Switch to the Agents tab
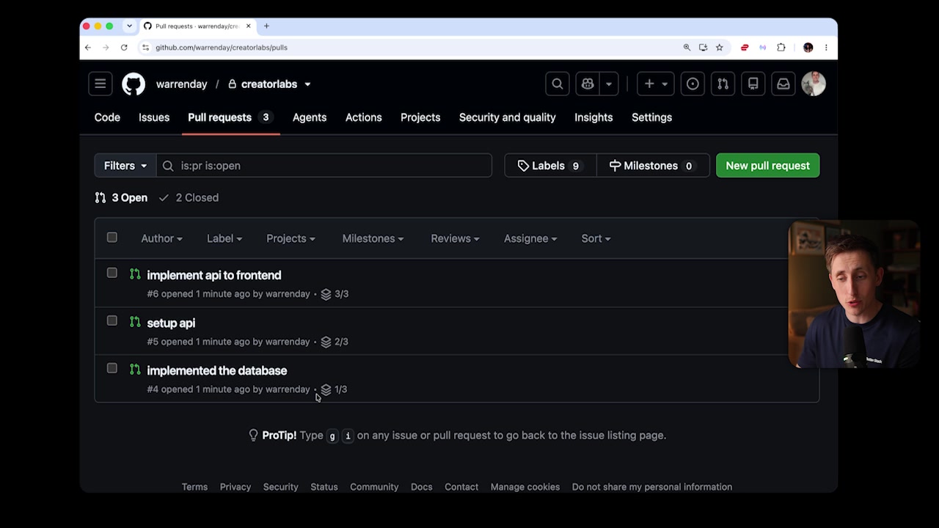The width and height of the screenshot is (939, 528). tap(310, 117)
